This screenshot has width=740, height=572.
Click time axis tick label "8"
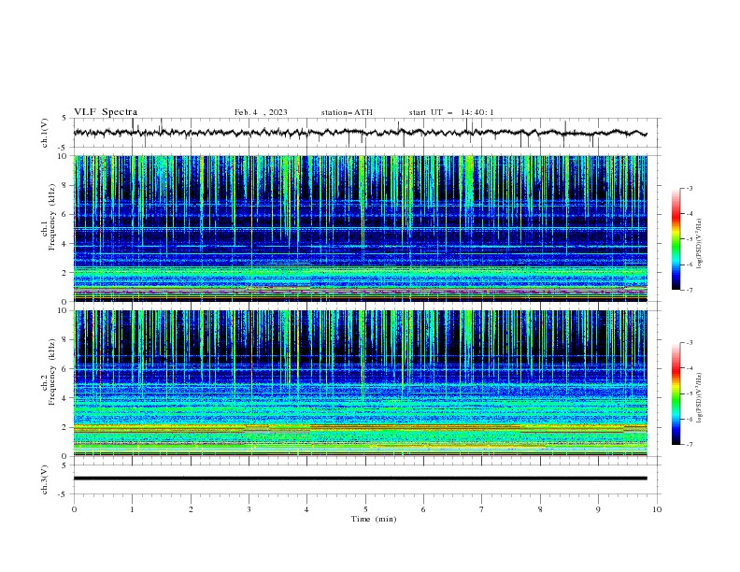coord(540,509)
